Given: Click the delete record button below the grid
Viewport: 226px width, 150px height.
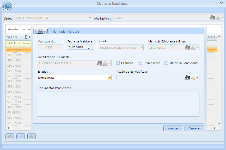Looking at the screenshot, I should (x=32, y=136).
